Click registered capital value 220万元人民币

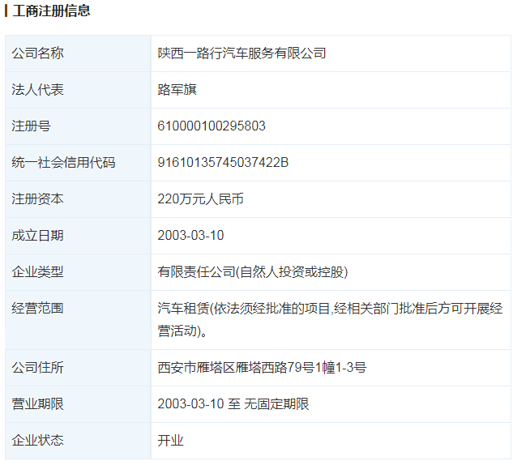[x=200, y=199]
